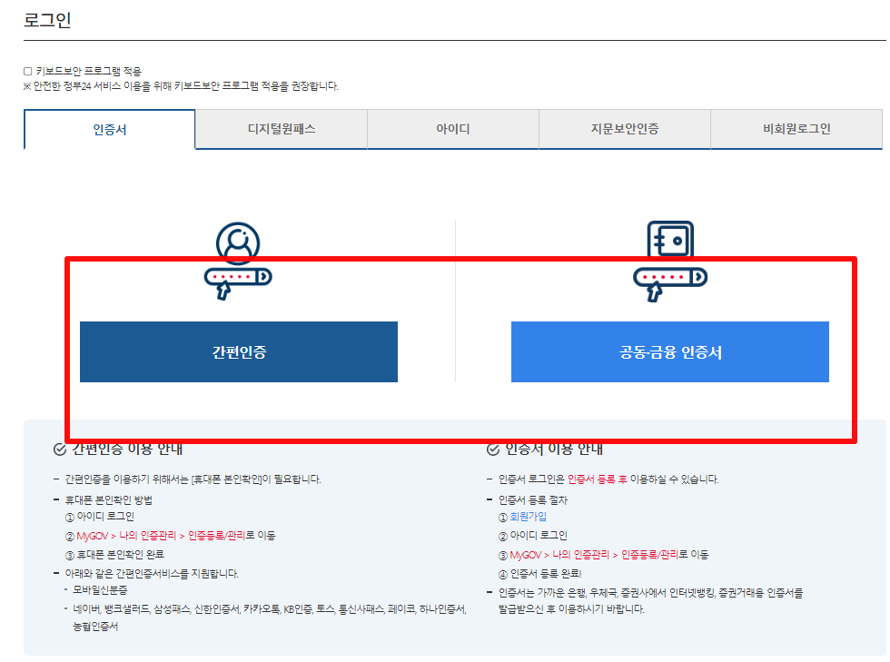Select the 인증서 tab
Viewport: 890px width, 662px height.
coord(110,130)
